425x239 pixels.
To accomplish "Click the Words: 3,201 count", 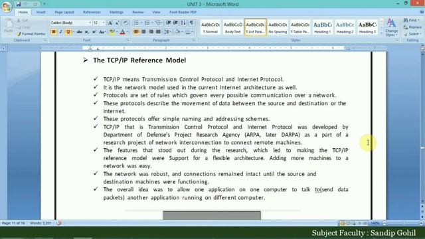I will pos(41,223).
